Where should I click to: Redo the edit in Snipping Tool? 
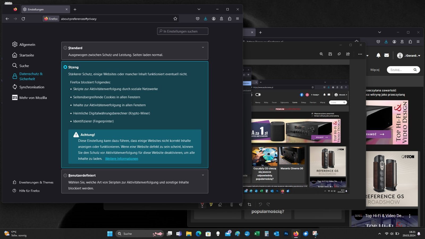click(x=268, y=204)
